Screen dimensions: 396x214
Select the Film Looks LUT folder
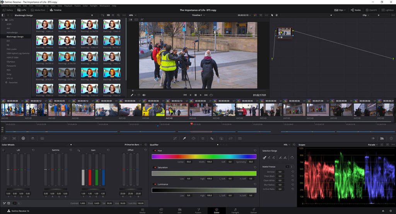12,49
